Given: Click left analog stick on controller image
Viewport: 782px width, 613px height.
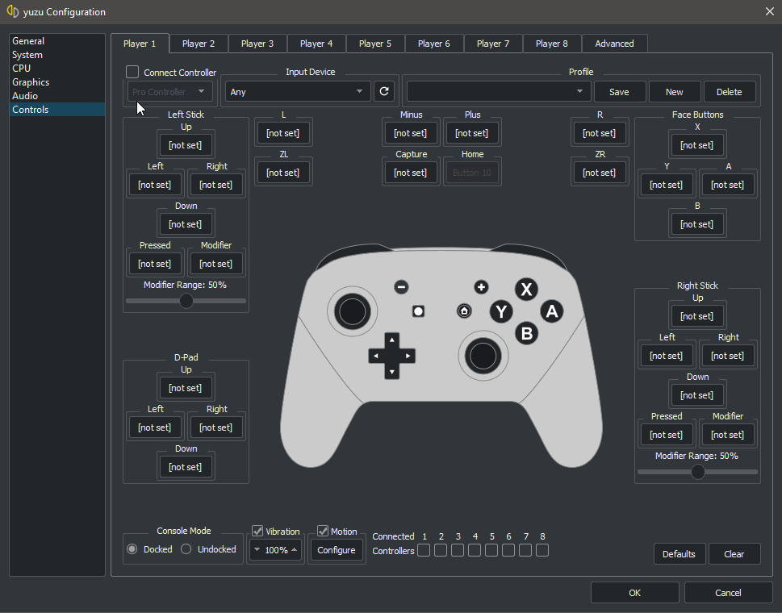Looking at the screenshot, I should 352,311.
